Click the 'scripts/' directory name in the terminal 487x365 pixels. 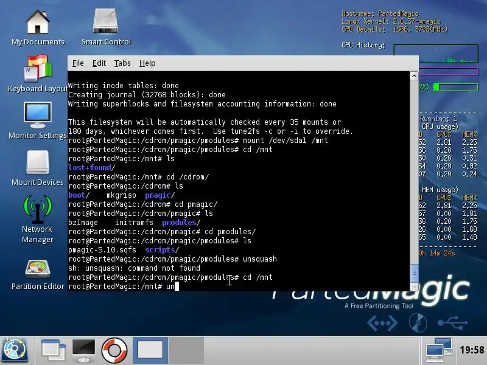(162, 250)
